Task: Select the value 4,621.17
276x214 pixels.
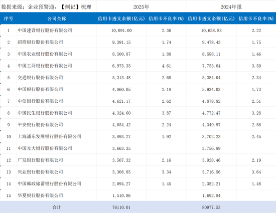Action: click(x=121, y=101)
